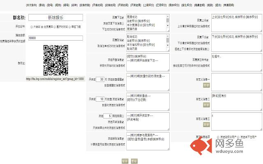Click the amount field containing 10000
Image resolution: width=263 pixels, height=164 pixels.
point(56,38)
